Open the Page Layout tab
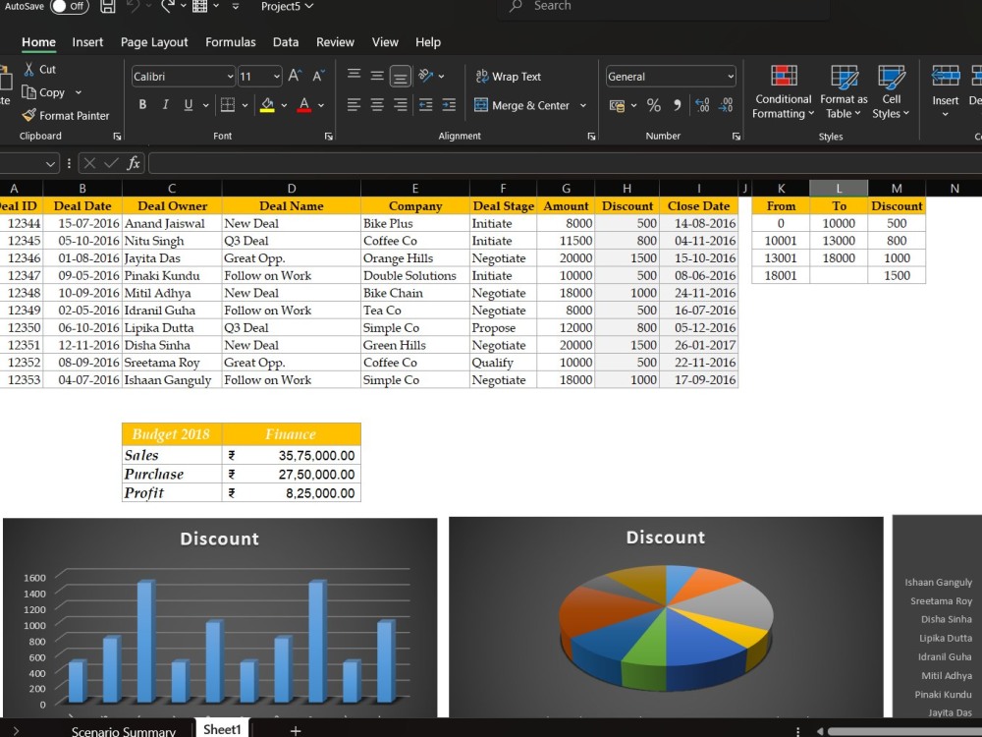The image size is (982, 737). coord(154,42)
